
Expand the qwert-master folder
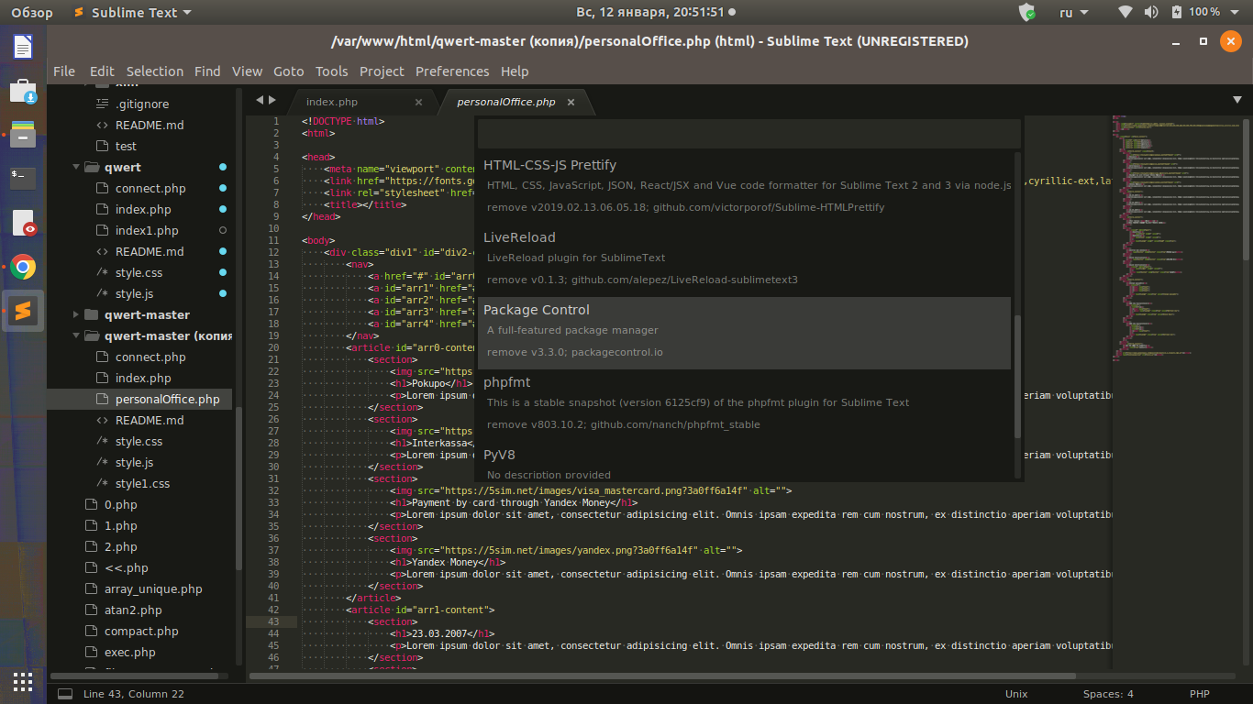pyautogui.click(x=76, y=314)
